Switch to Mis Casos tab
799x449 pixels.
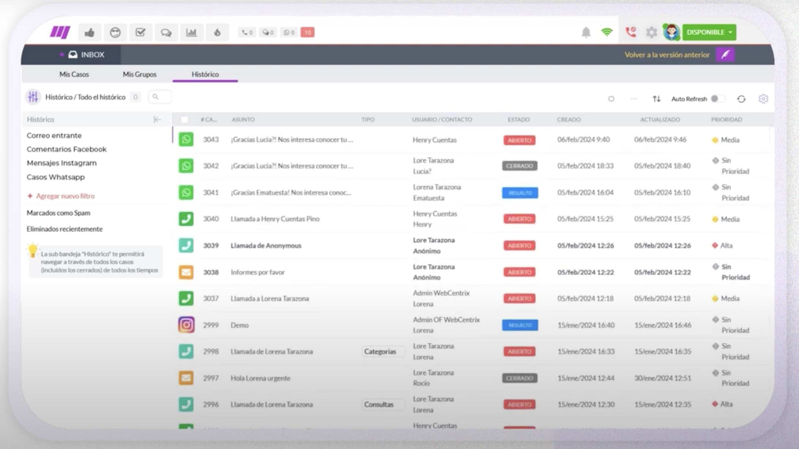click(74, 75)
